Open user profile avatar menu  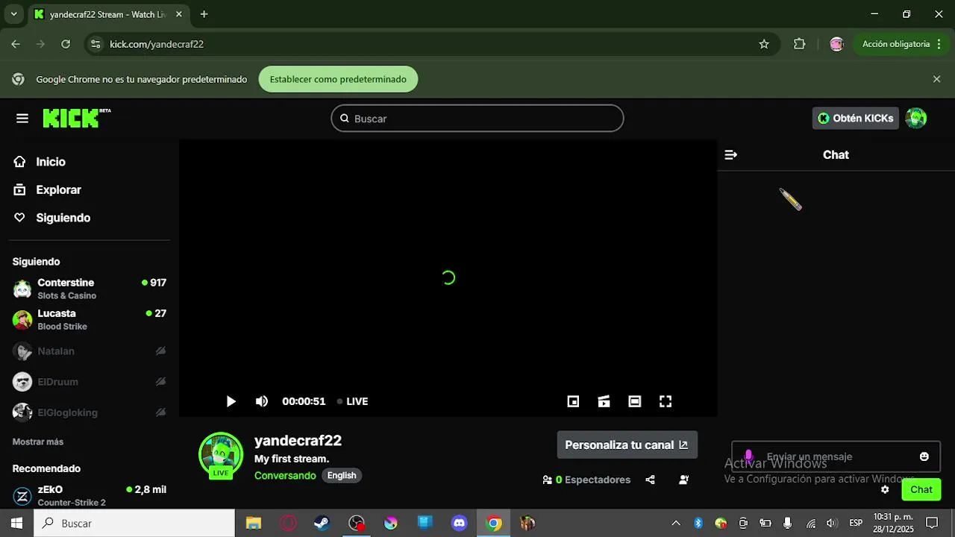tap(915, 118)
